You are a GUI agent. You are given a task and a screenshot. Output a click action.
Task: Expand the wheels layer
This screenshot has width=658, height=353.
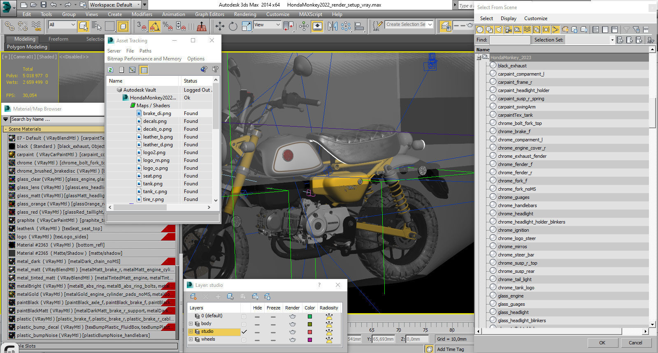[x=191, y=339]
